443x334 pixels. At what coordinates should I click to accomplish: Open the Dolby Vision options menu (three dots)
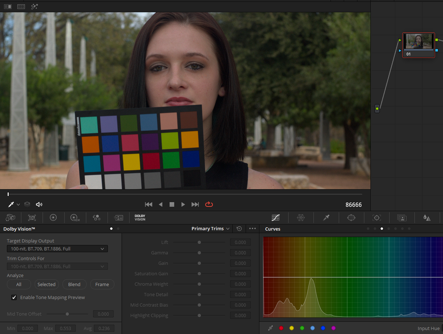252,229
